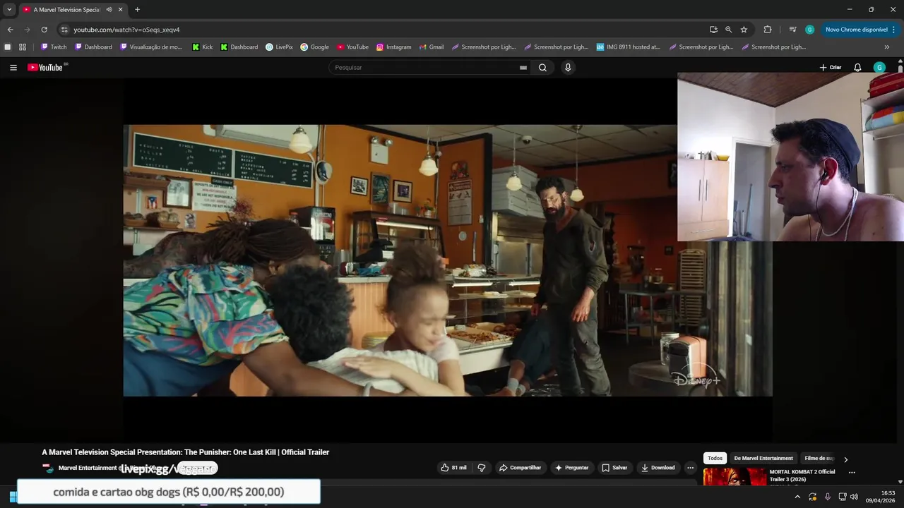Show next filter chips with right arrow
Image resolution: width=904 pixels, height=508 pixels.
click(x=845, y=459)
